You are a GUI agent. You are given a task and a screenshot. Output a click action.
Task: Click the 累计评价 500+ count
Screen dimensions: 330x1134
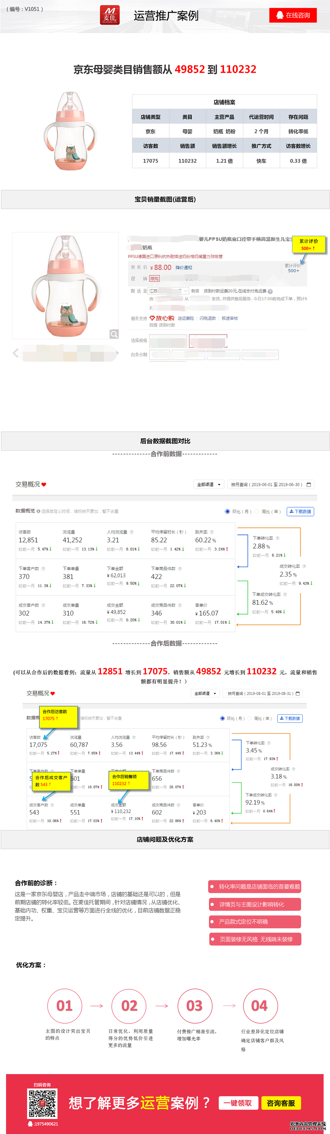pos(293,271)
